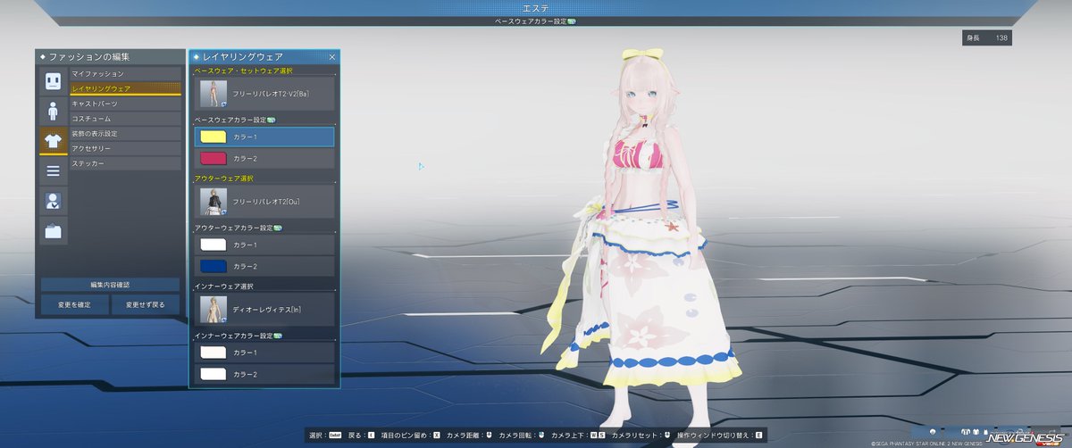
Task: Select キャストパーツ menu entry
Action: click(x=126, y=104)
